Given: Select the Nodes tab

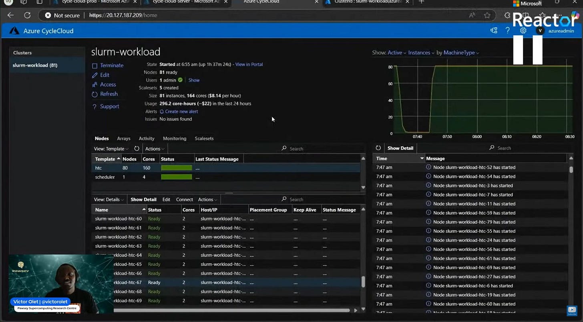Looking at the screenshot, I should pos(102,138).
